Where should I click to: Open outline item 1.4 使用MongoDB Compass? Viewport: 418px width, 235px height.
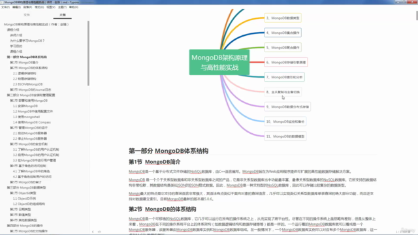point(32,122)
